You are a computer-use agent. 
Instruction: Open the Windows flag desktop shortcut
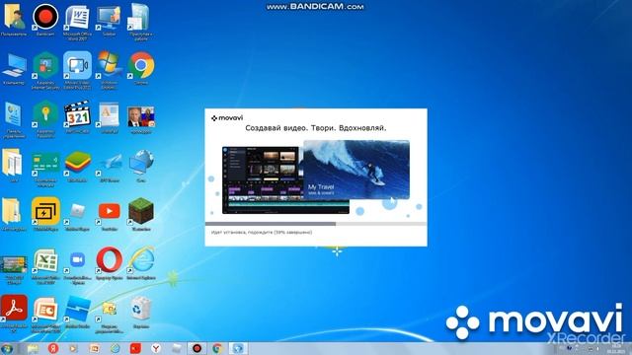109,65
